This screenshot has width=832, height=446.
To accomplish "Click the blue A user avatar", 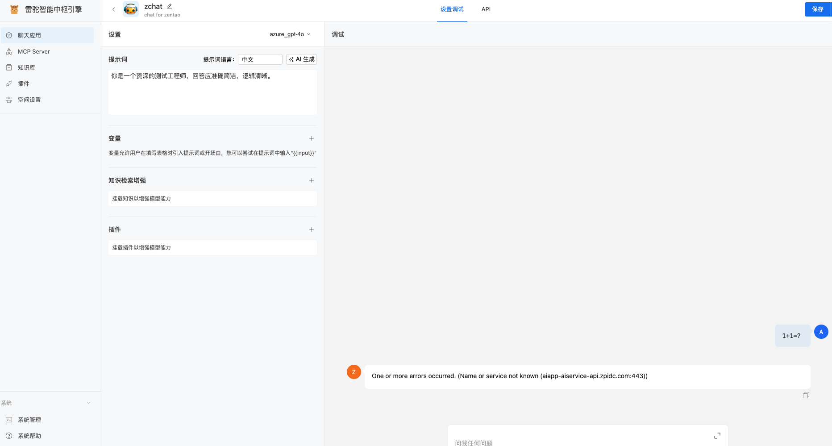I will coord(821,332).
